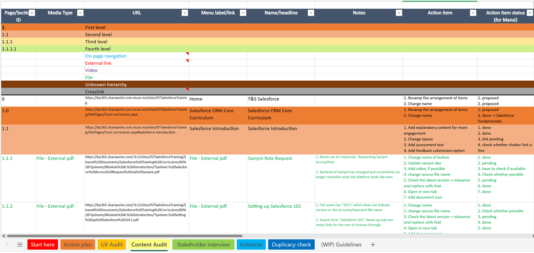Screen dimensions: 534x253
Task: Open the Action item status filter dropdown
Action: [530, 13]
